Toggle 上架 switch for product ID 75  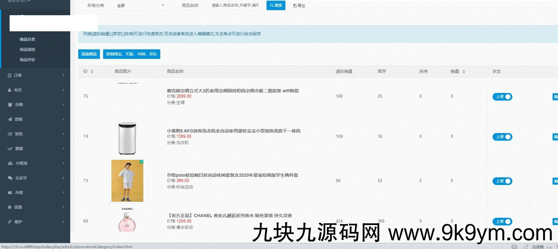[x=502, y=97]
